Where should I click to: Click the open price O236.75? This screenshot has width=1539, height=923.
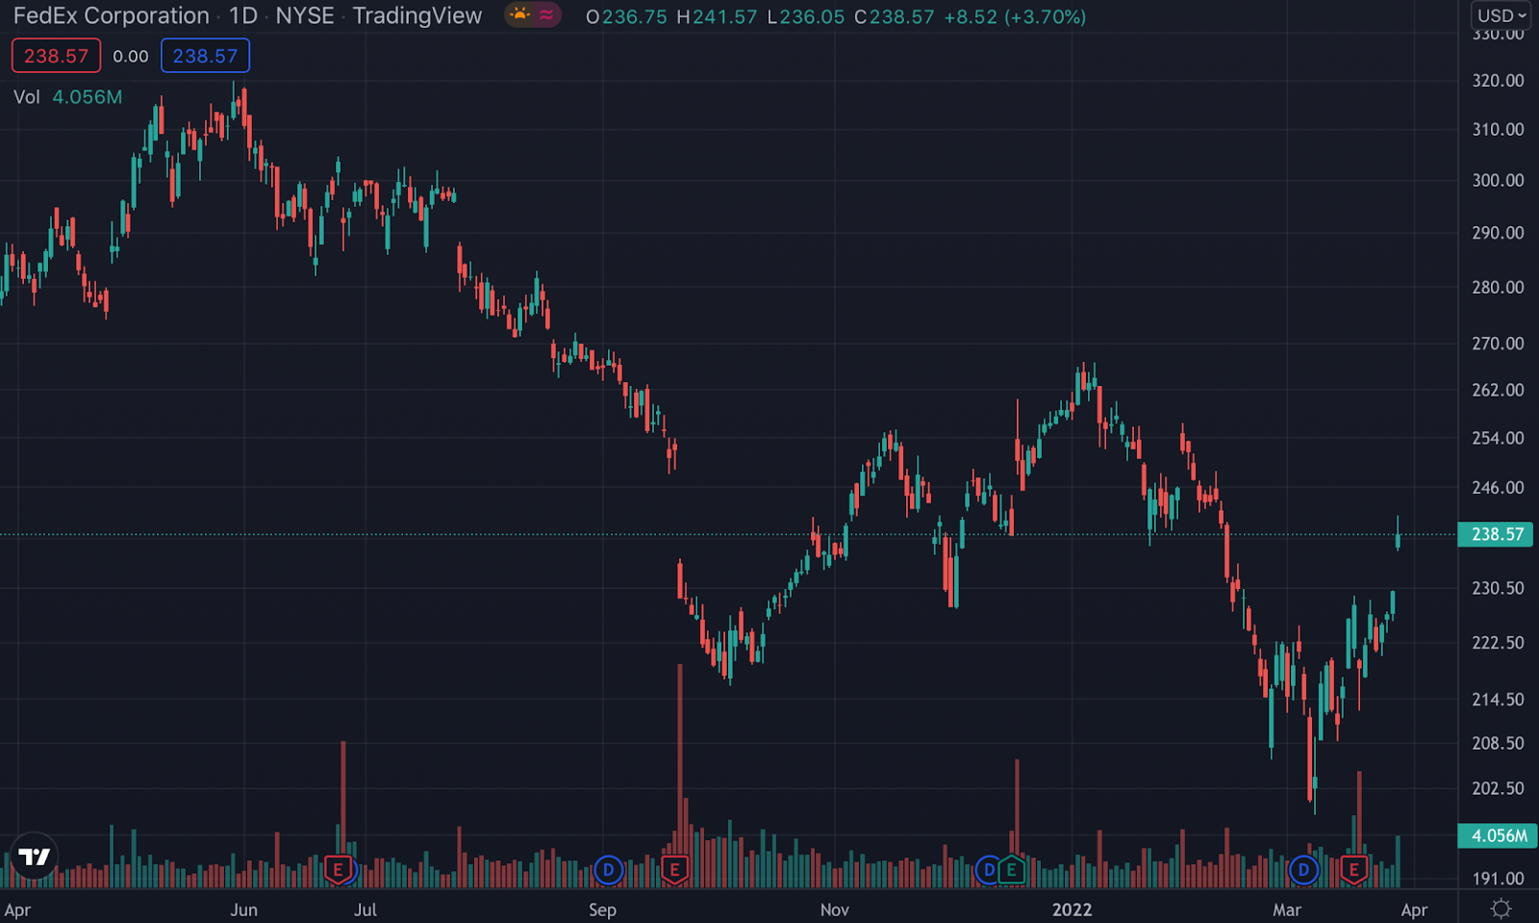[x=626, y=16]
